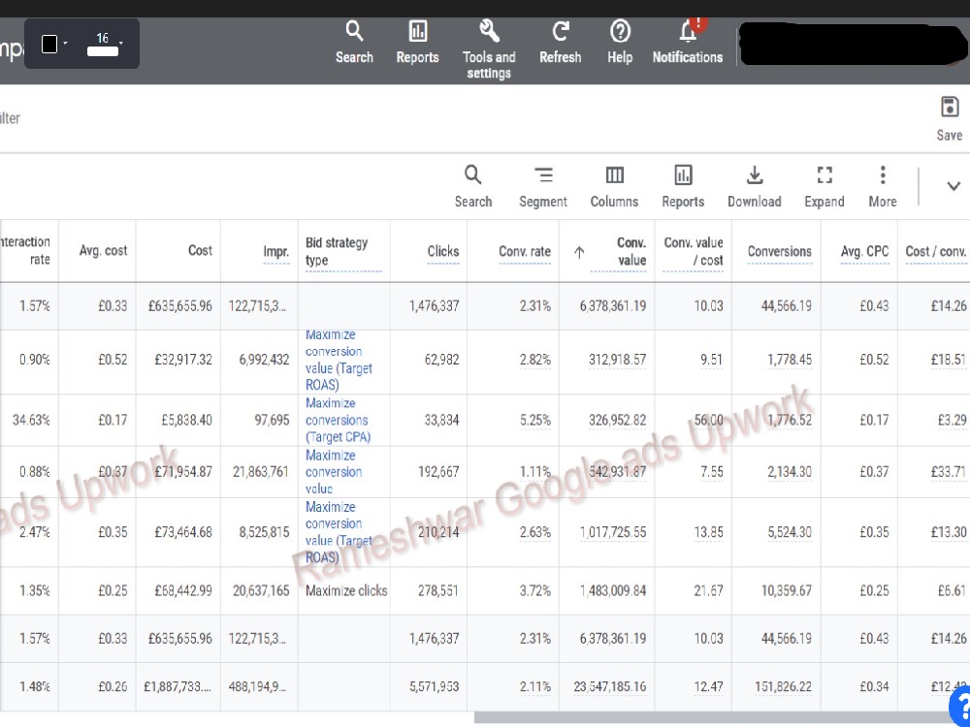
Task: Open Tools and settings wrench menu
Action: pyautogui.click(x=489, y=49)
